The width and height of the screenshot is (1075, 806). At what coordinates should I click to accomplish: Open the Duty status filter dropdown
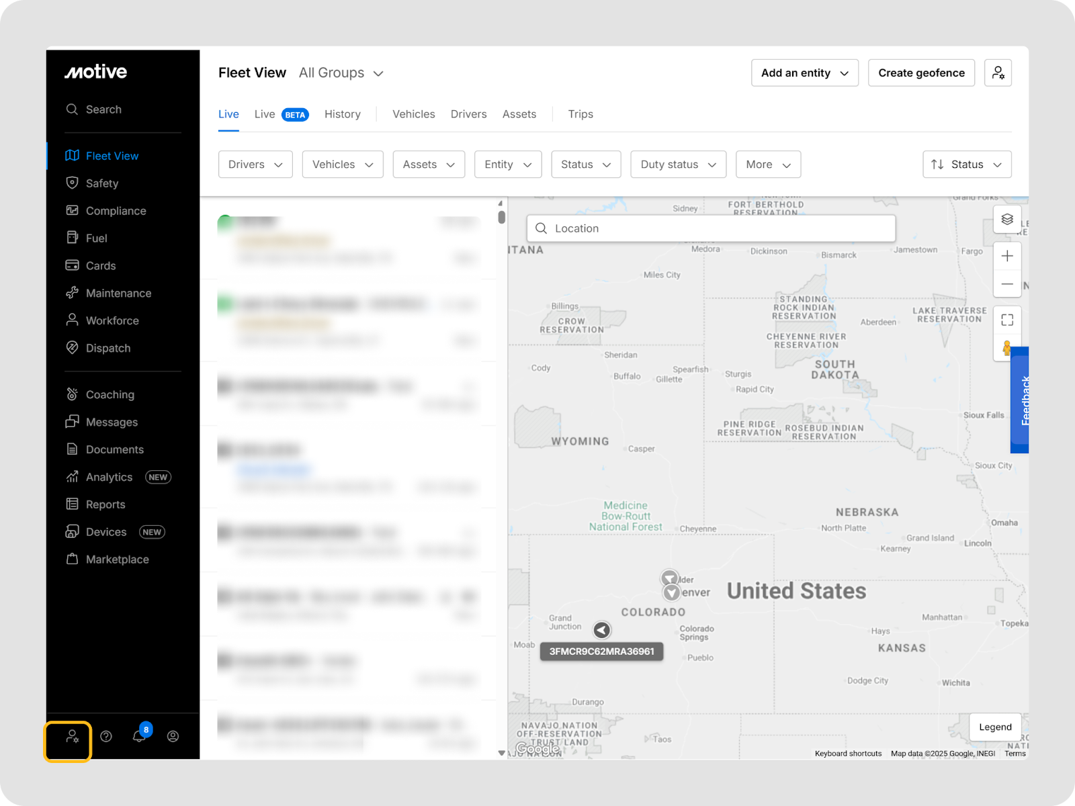pyautogui.click(x=678, y=165)
